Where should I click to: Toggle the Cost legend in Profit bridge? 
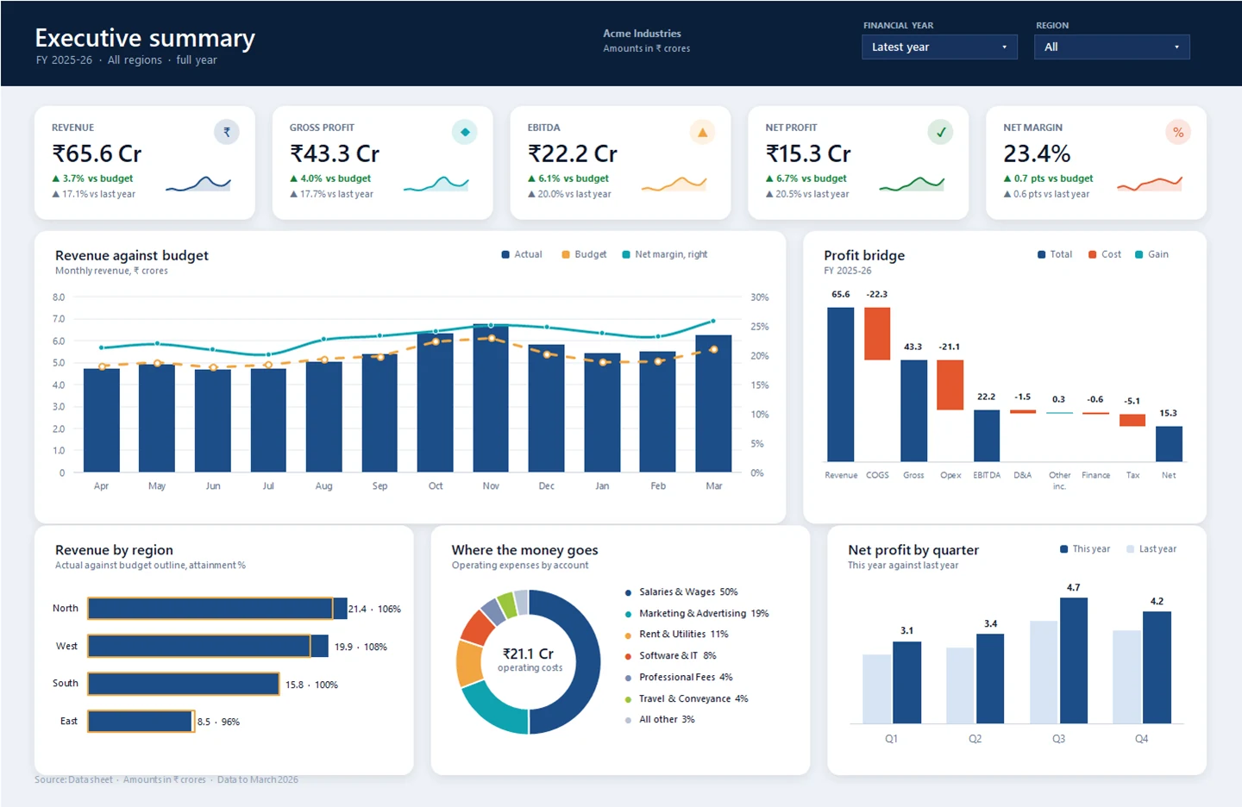pos(1105,254)
